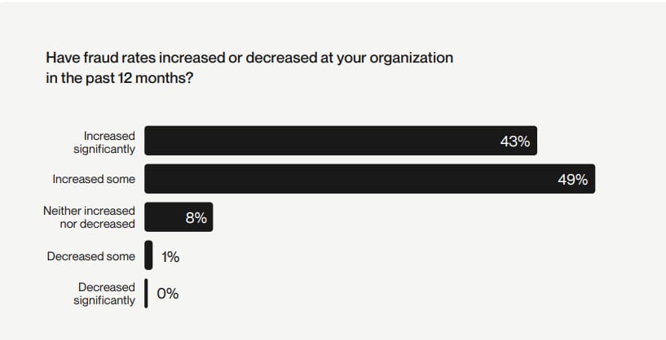
Task: Click the thin Decreased significantly bar
Action: click(x=146, y=294)
